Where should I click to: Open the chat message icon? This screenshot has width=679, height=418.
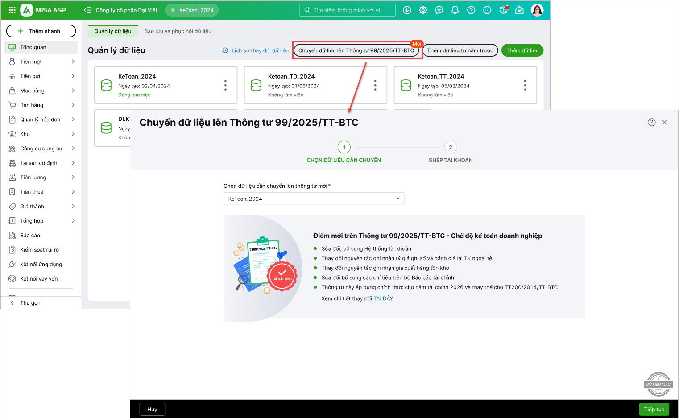coord(439,10)
